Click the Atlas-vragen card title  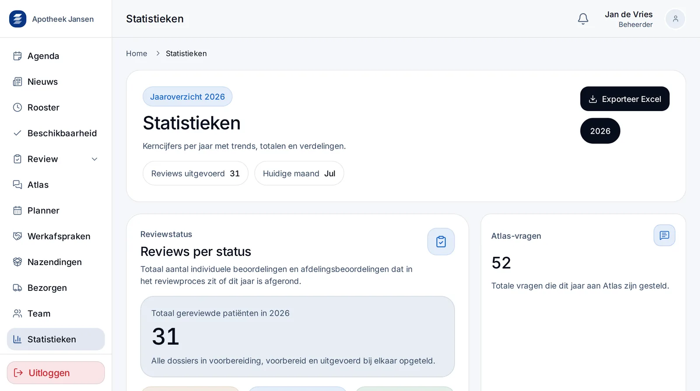pyautogui.click(x=516, y=236)
